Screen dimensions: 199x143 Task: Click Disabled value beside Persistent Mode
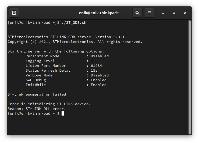pyautogui.click(x=100, y=56)
